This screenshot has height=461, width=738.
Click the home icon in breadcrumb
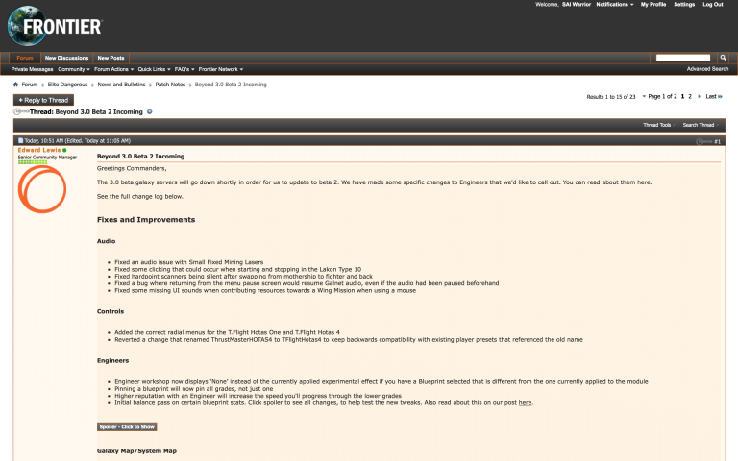click(16, 85)
